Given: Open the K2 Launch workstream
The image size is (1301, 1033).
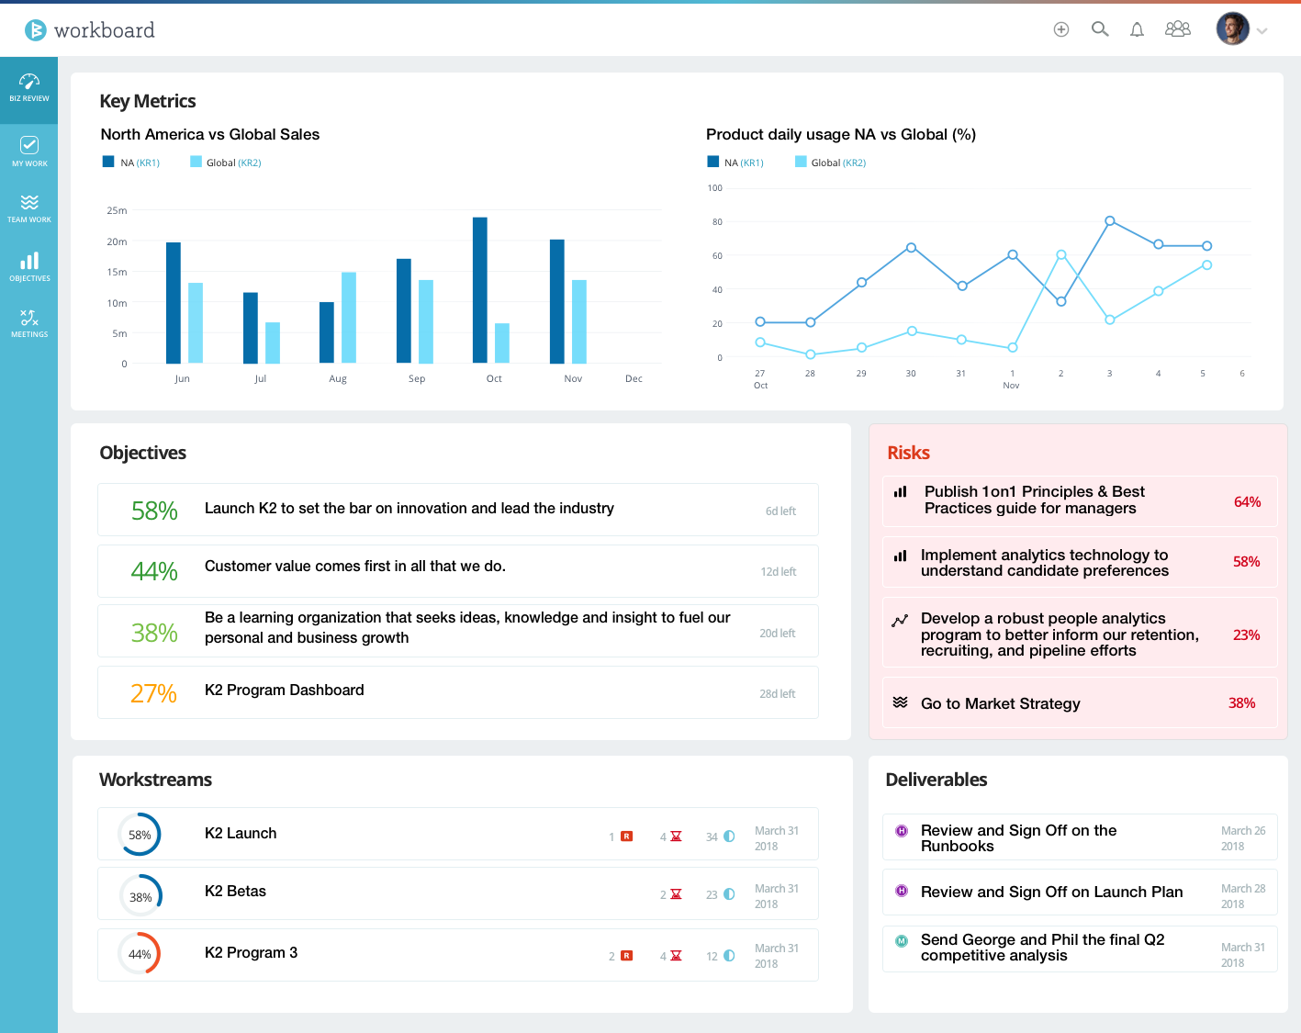Looking at the screenshot, I should pyautogui.click(x=458, y=834).
